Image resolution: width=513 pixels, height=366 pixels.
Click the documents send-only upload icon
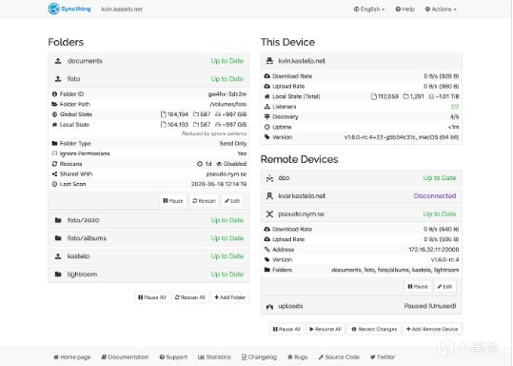point(58,61)
